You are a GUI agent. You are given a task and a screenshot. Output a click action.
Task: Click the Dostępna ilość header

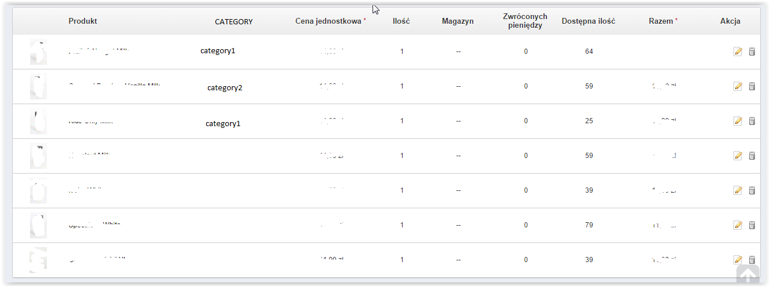(x=588, y=21)
